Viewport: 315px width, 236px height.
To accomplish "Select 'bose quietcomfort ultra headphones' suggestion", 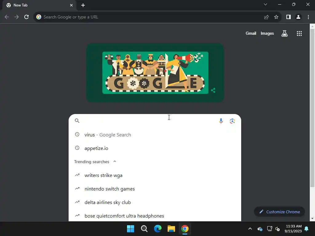I will [x=155, y=216].
